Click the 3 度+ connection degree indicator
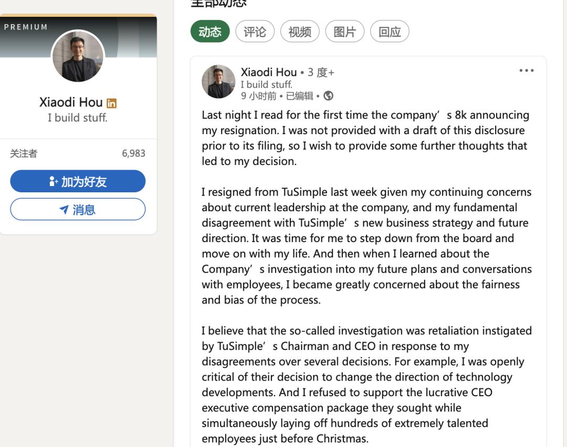Viewport: 567px width, 447px height. [321, 72]
